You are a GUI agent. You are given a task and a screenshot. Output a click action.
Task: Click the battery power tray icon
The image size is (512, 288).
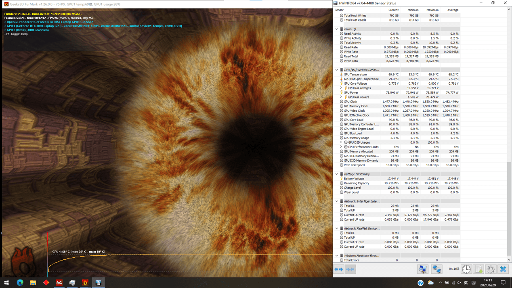coord(447,283)
